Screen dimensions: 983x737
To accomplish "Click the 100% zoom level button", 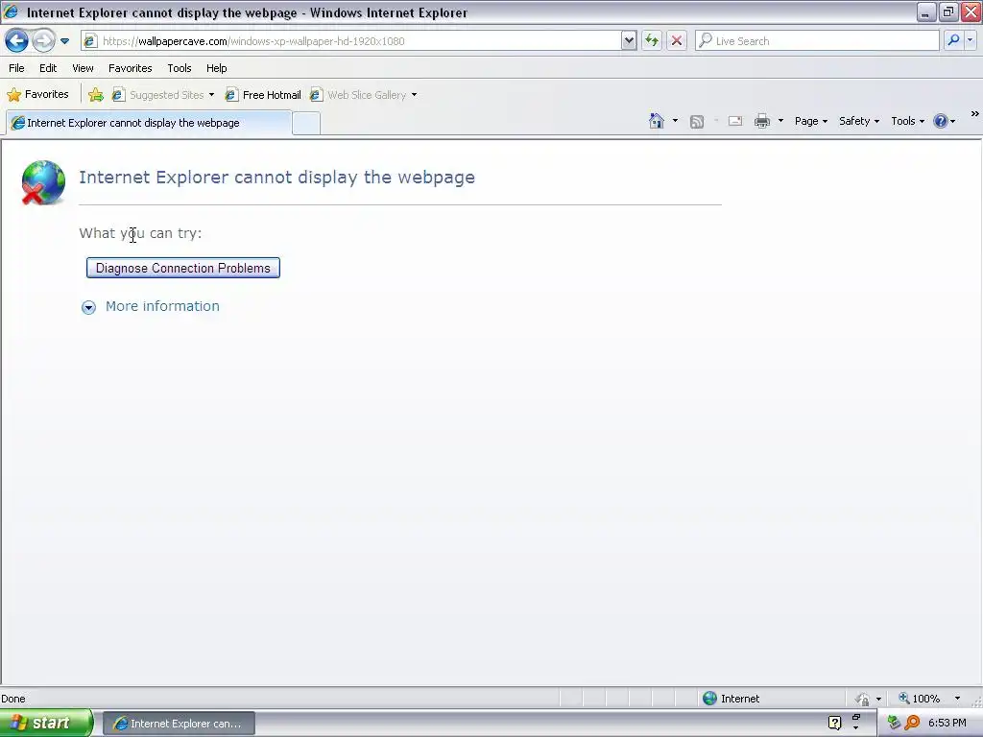I will click(x=919, y=699).
